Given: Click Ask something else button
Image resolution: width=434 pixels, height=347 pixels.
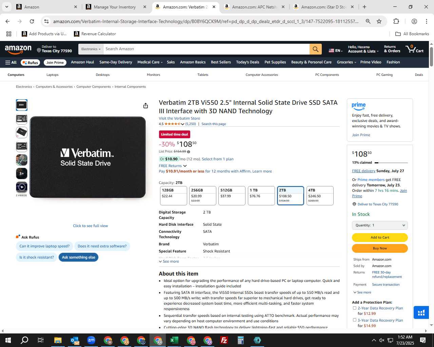Looking at the screenshot, I should (x=78, y=257).
